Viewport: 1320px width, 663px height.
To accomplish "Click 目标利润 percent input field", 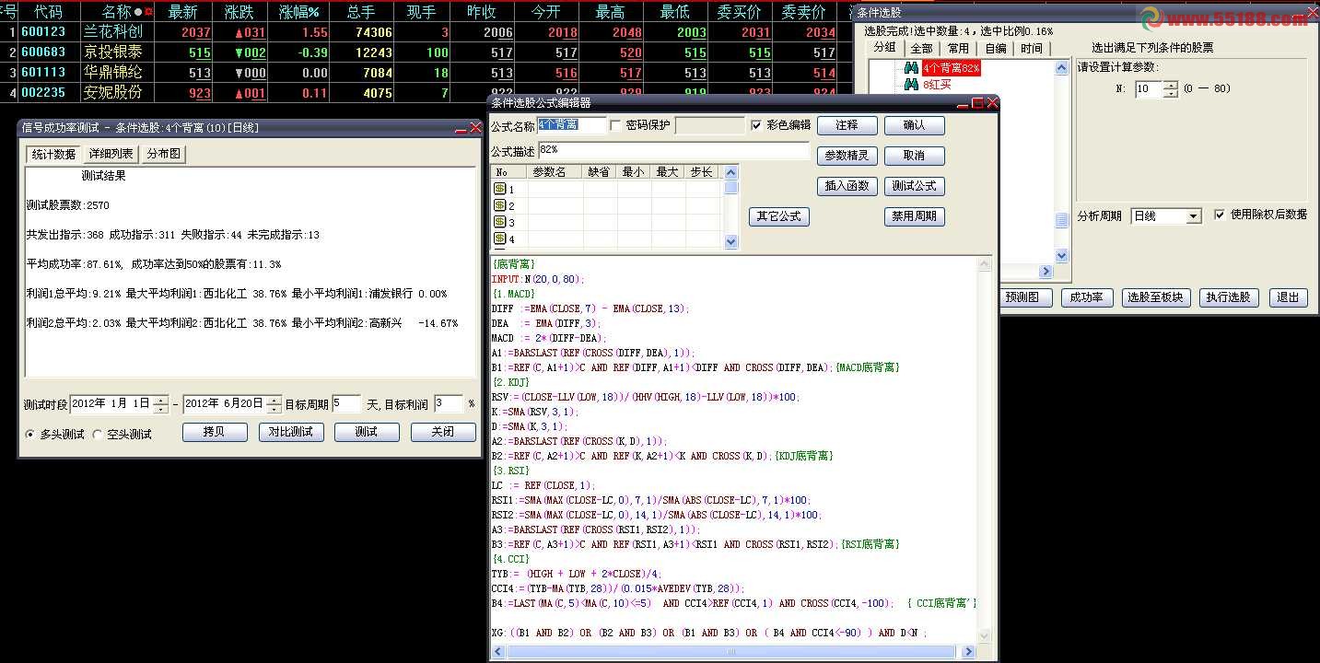I will tap(448, 404).
